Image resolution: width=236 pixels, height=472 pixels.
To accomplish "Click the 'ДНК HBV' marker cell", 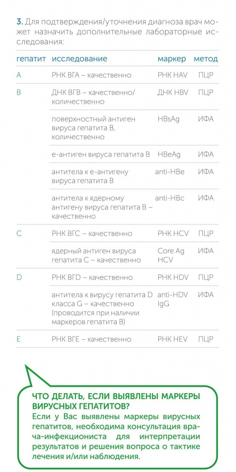I will click(173, 92).
